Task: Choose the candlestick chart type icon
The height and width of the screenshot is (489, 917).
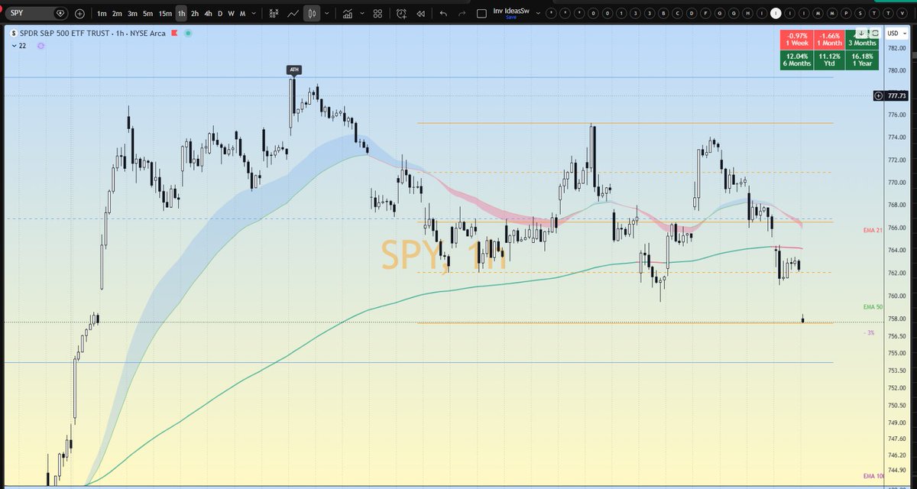Action: [312, 14]
